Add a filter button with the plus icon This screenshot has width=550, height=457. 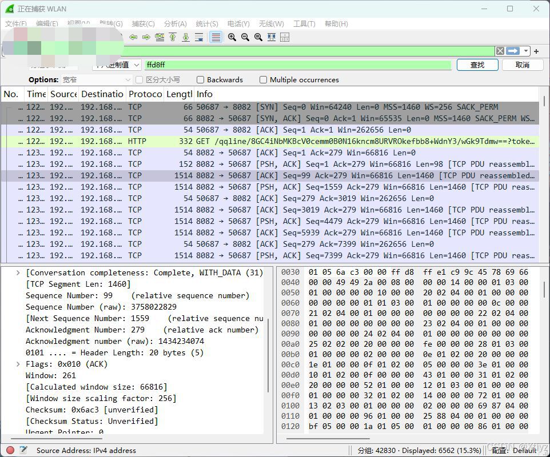coord(536,51)
